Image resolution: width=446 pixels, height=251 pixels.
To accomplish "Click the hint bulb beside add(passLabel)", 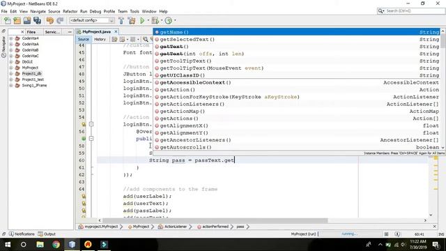I will [x=84, y=211].
